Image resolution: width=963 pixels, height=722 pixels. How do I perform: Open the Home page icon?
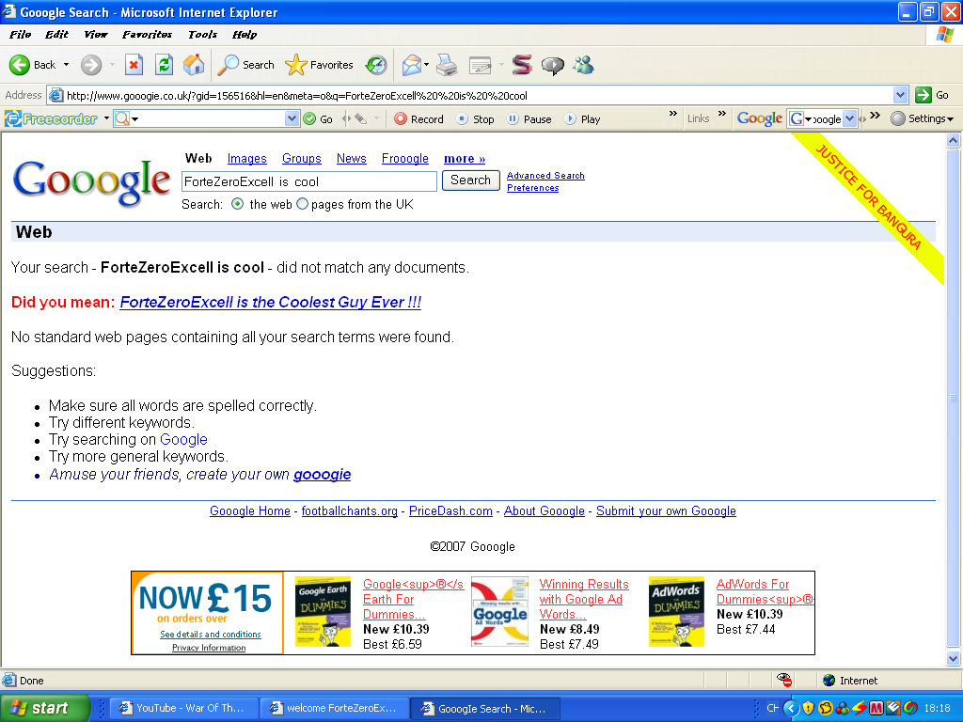(194, 65)
